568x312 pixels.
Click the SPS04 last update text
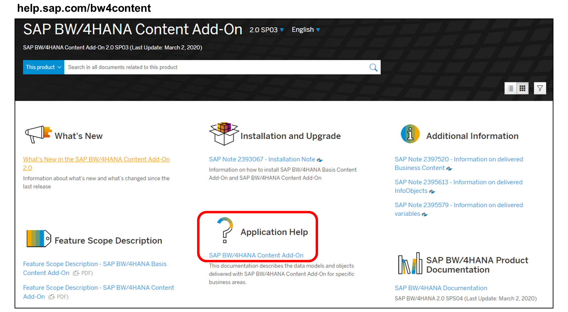tap(466, 299)
